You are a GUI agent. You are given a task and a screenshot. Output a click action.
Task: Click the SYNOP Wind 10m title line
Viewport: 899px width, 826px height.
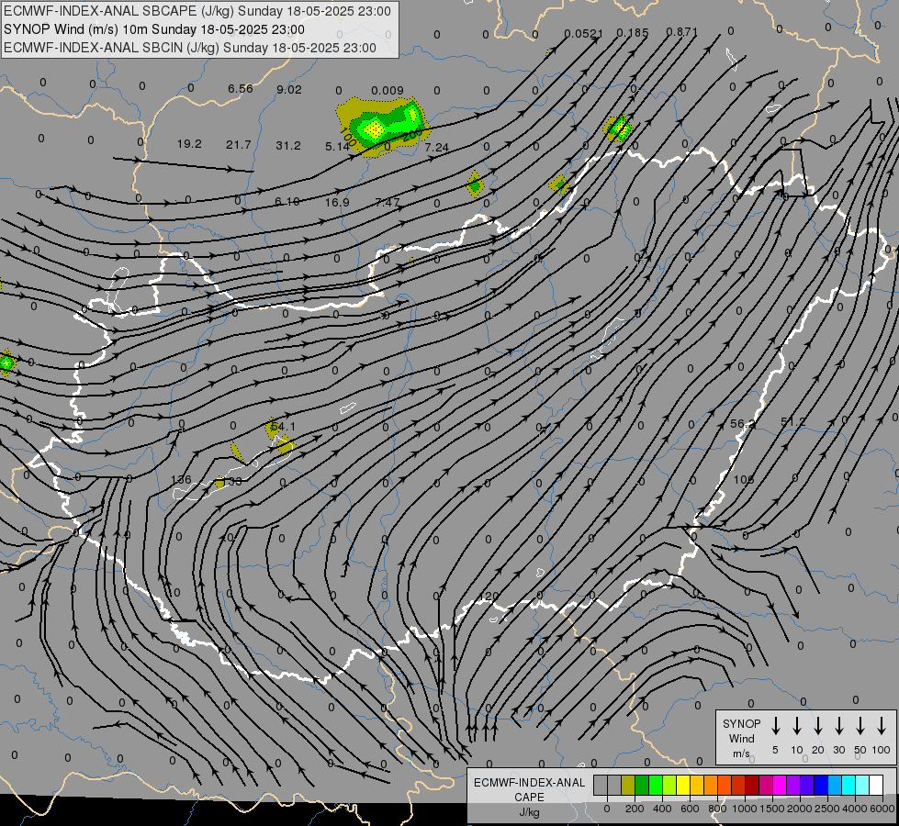(154, 29)
